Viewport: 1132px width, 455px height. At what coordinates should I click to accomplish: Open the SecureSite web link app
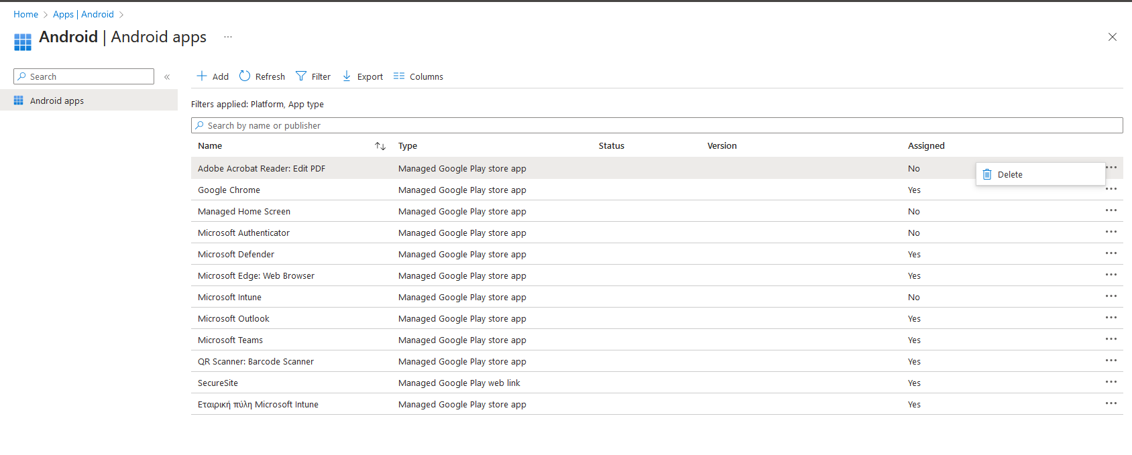[x=218, y=383]
